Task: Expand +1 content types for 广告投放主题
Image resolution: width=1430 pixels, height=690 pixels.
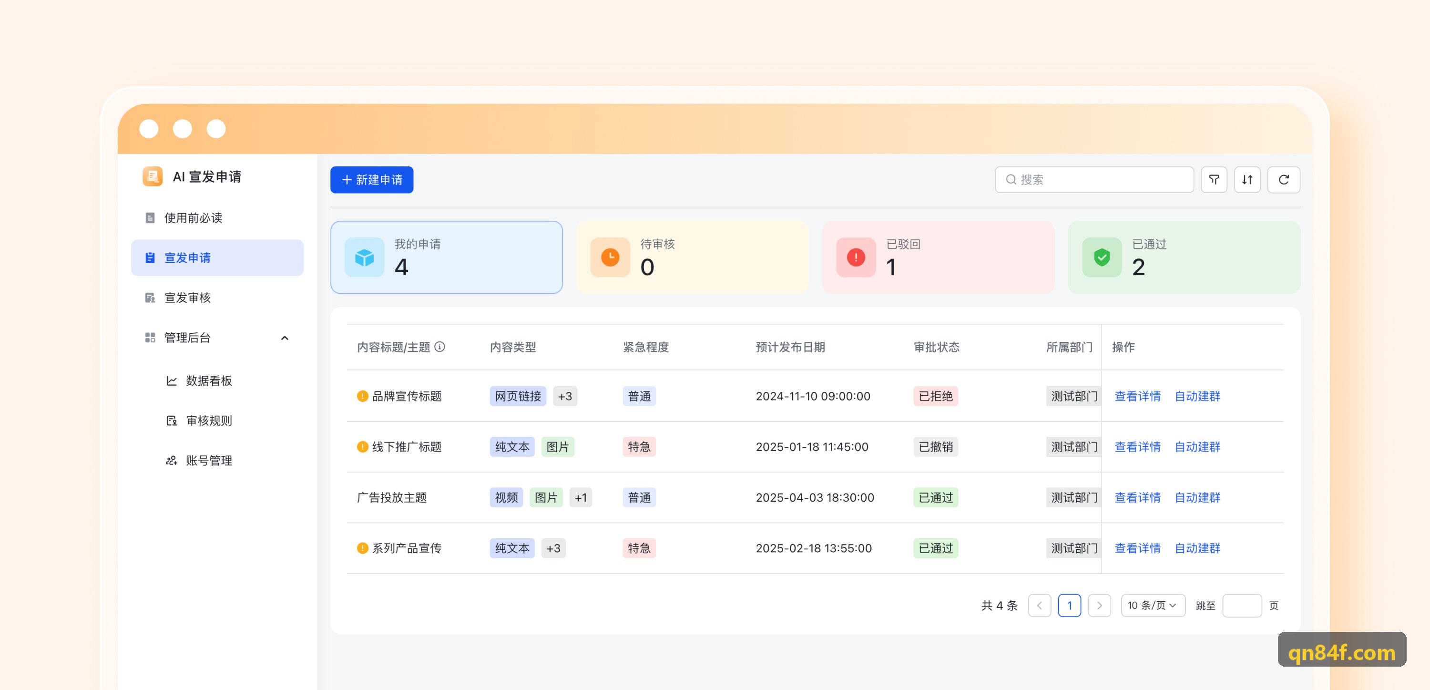Action: click(581, 497)
